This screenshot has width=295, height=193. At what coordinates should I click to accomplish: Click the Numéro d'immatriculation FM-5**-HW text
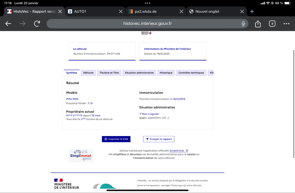pos(97,54)
